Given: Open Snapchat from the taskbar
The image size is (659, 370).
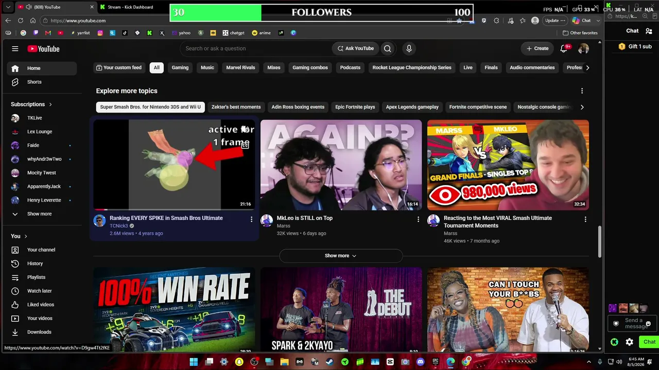Looking at the screenshot, I should [239, 362].
